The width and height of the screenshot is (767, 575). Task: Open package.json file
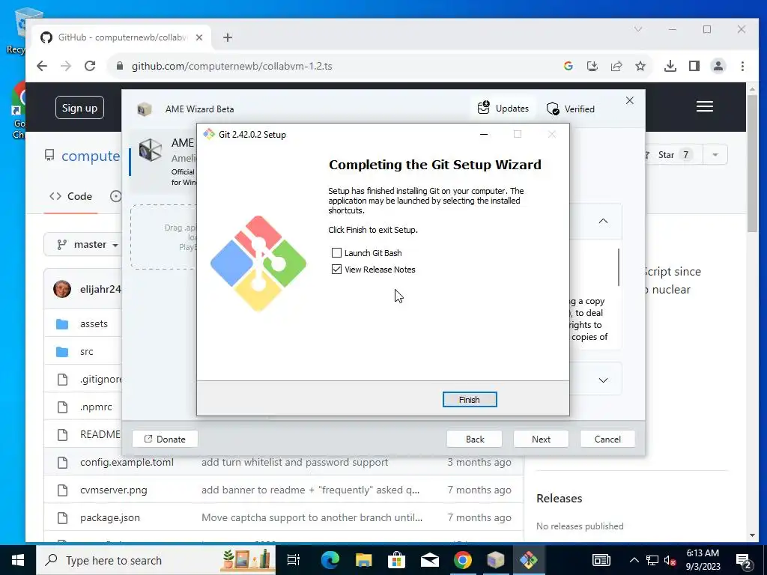110,518
